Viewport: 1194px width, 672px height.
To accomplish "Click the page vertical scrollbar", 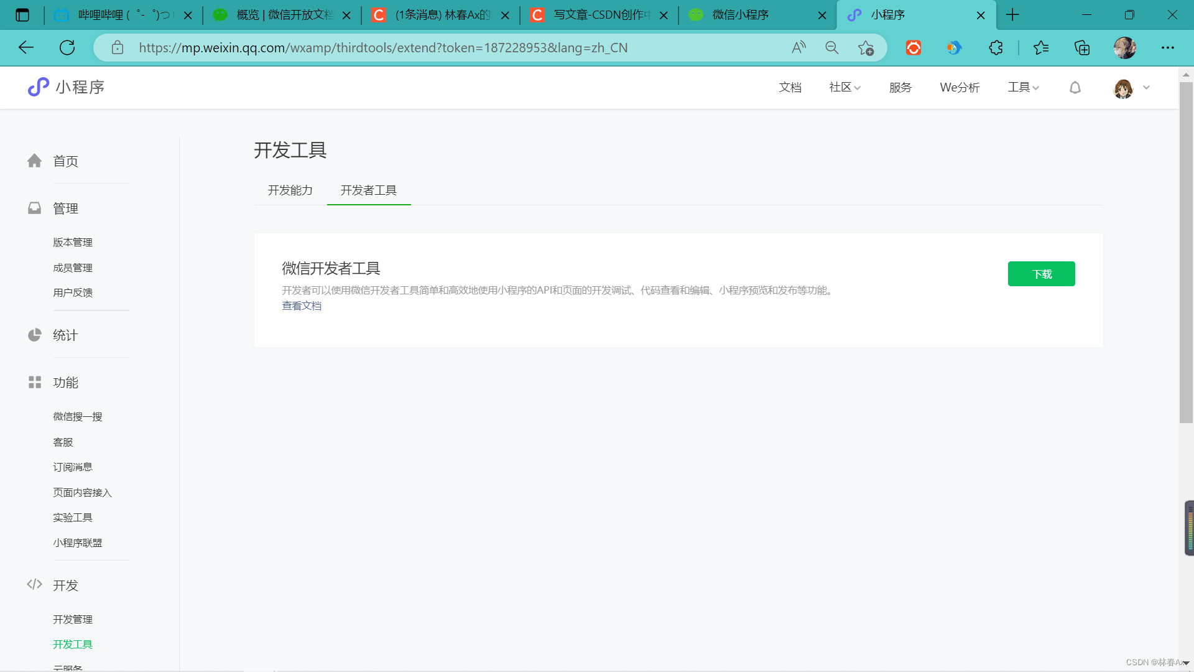I will 1186,249.
